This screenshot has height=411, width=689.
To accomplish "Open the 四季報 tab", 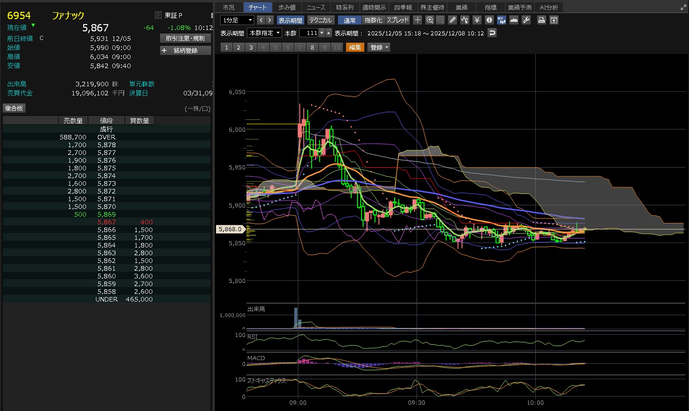I will [403, 7].
